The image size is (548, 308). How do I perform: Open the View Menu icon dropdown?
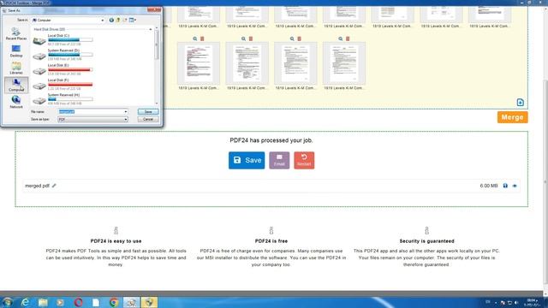coord(133,21)
